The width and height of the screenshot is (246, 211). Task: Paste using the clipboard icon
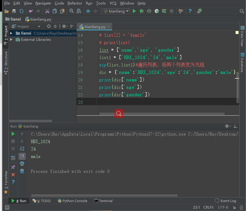point(62,11)
